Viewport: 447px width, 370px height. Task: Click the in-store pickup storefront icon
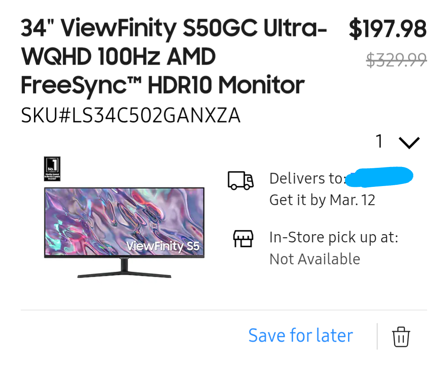243,239
